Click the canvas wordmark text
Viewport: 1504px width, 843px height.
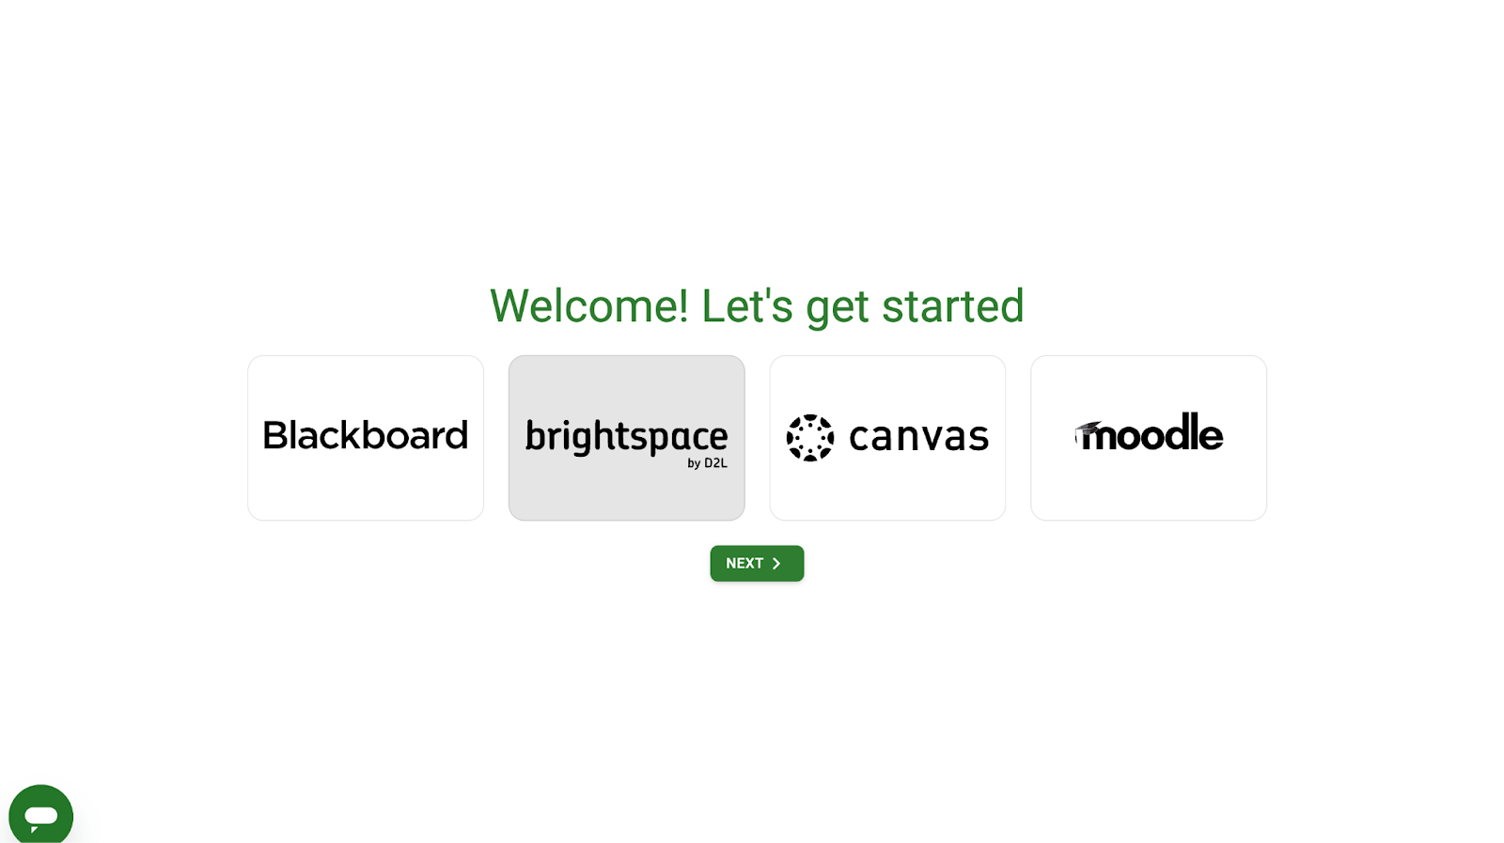(918, 438)
